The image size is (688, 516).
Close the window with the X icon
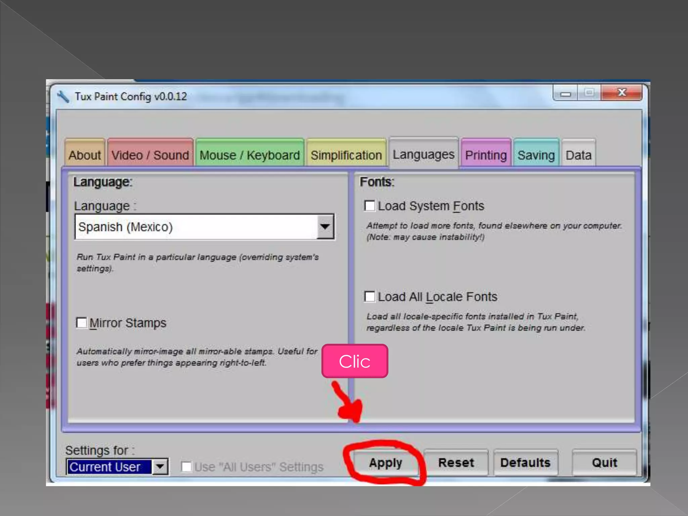coord(621,93)
